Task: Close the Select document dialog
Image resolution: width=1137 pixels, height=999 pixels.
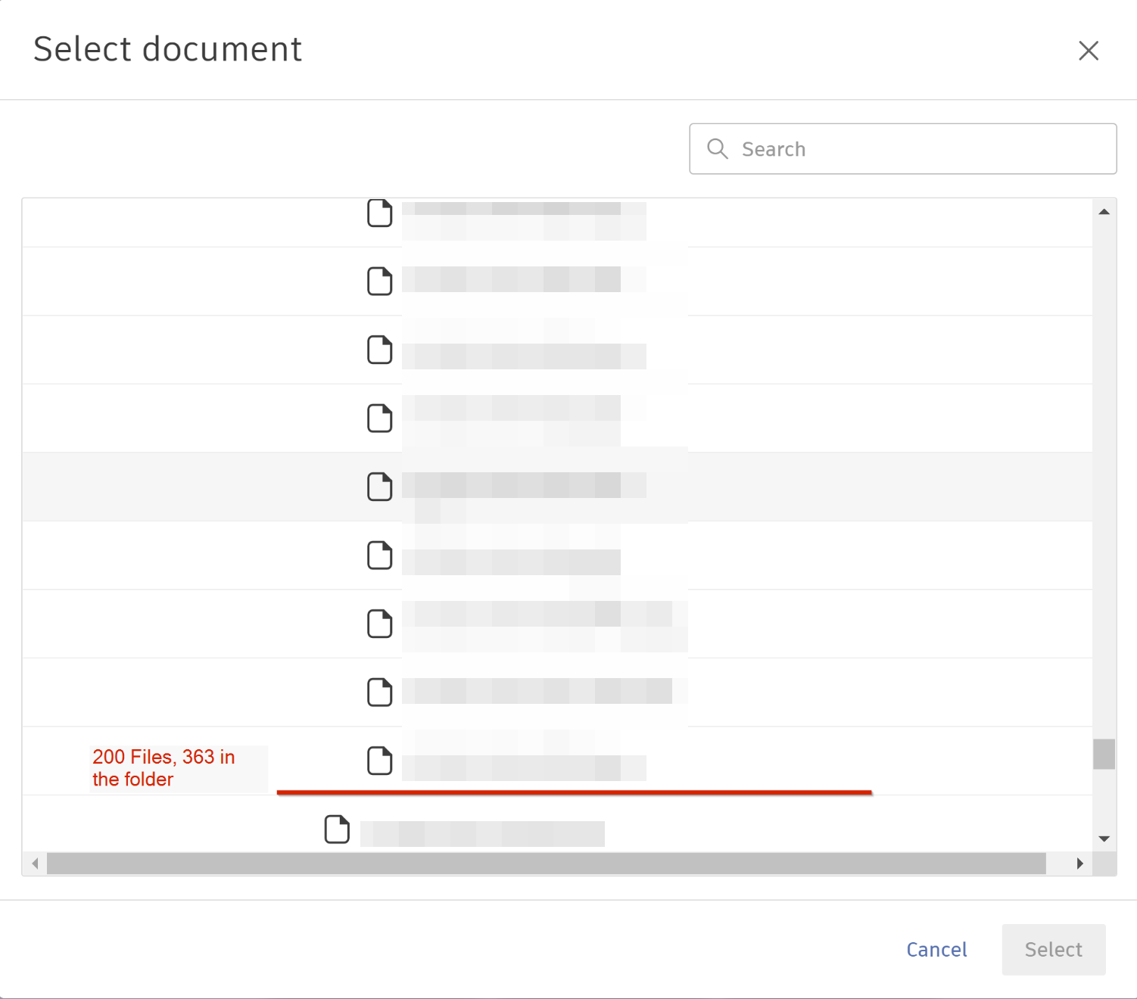Action: pyautogui.click(x=1089, y=51)
